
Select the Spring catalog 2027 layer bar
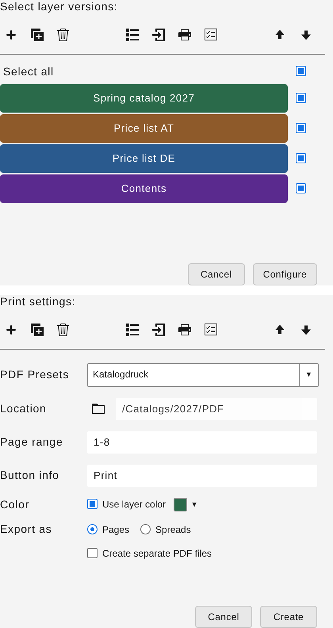click(144, 98)
